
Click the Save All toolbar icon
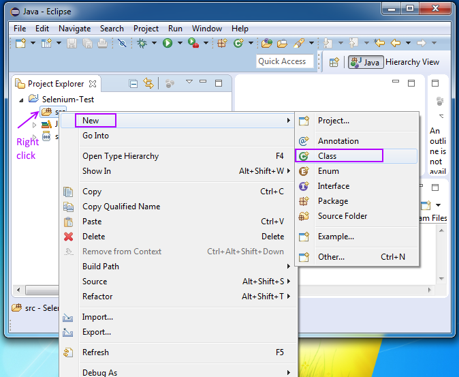88,44
